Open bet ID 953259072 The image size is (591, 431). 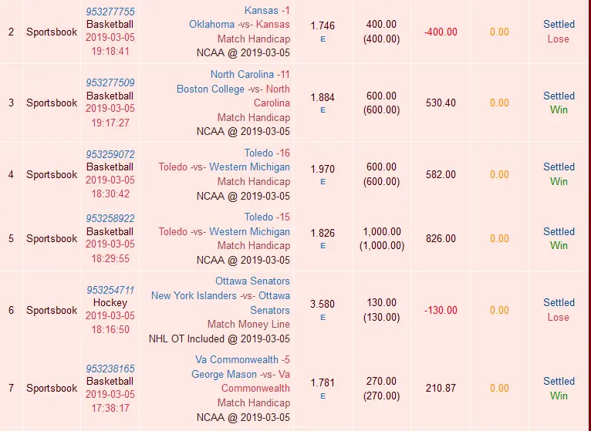point(110,154)
